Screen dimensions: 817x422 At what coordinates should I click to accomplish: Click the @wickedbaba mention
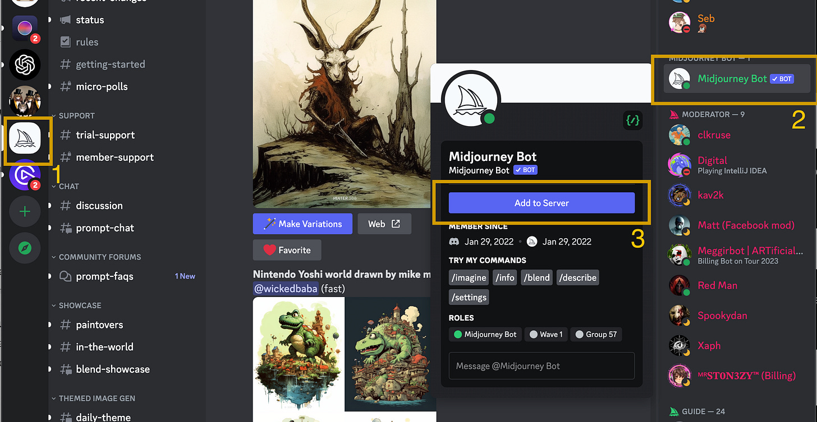(x=286, y=289)
